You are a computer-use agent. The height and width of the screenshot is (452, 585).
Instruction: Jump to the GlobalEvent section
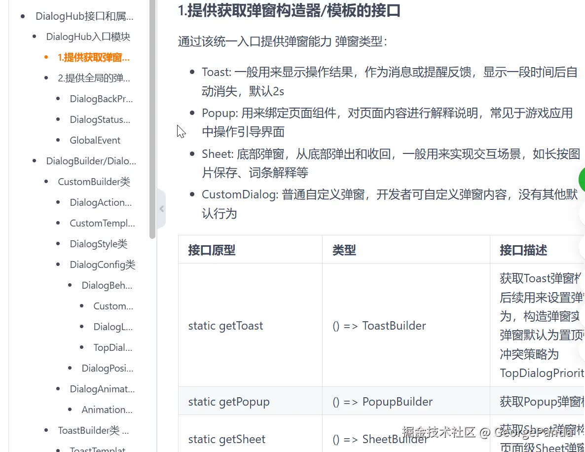tap(95, 140)
